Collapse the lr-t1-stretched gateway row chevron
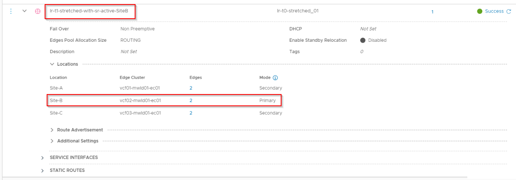 coord(24,11)
